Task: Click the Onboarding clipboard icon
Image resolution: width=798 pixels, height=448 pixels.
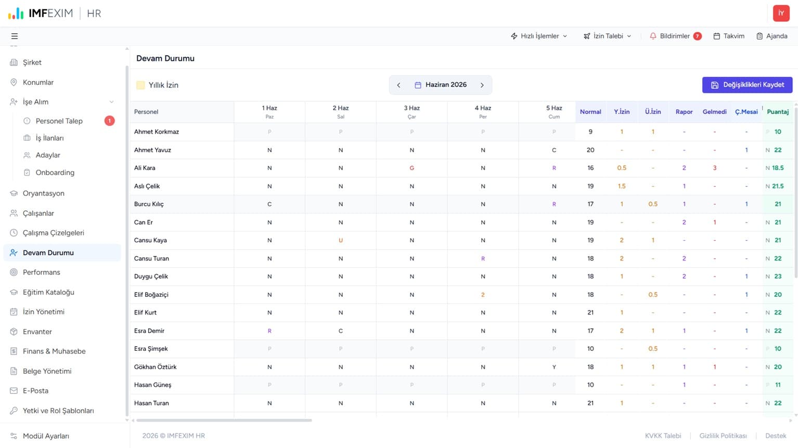Action: [27, 173]
